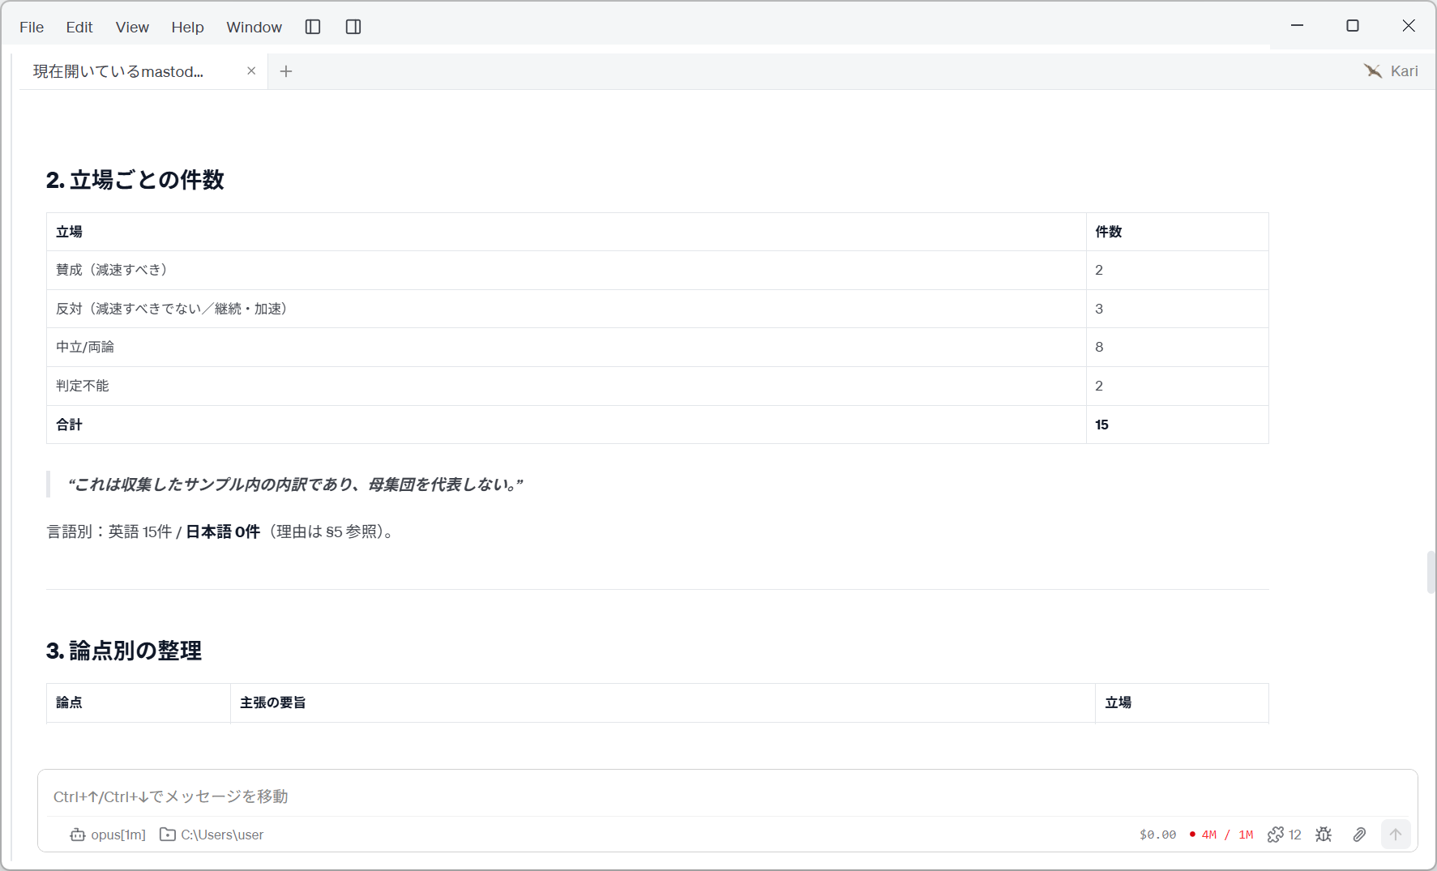Click the 2. 立場ごとの件数 heading
The height and width of the screenshot is (871, 1437).
(135, 180)
